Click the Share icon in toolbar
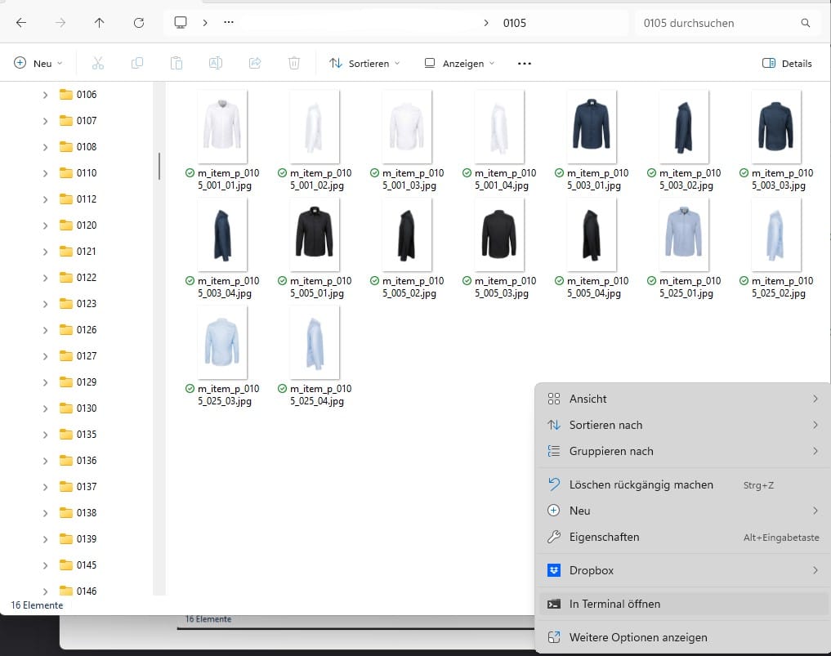The height and width of the screenshot is (656, 831). [x=254, y=63]
